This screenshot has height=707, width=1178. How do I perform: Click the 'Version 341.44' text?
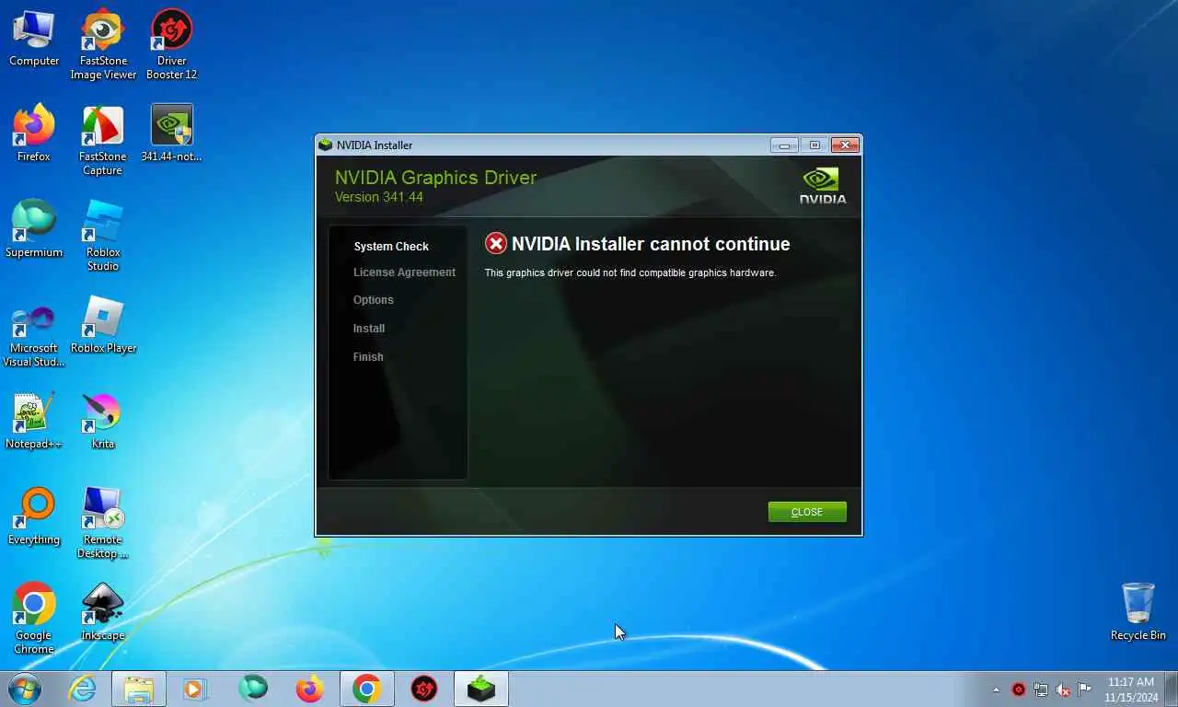click(379, 197)
